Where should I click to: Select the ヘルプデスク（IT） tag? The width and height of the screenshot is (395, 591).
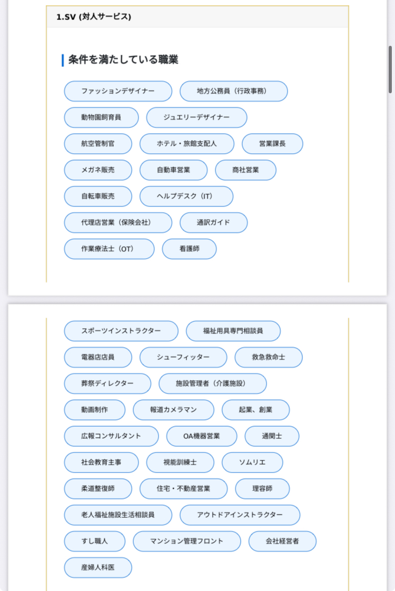(x=186, y=196)
